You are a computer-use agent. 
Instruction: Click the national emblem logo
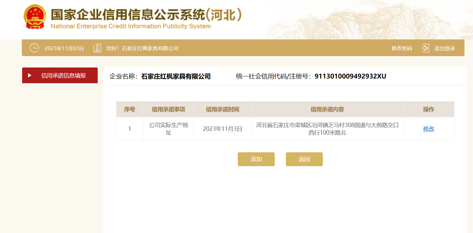coord(35,17)
